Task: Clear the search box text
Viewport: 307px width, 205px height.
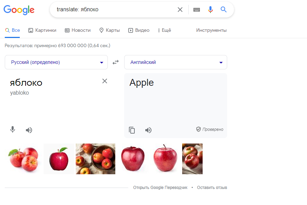Action: pos(180,10)
